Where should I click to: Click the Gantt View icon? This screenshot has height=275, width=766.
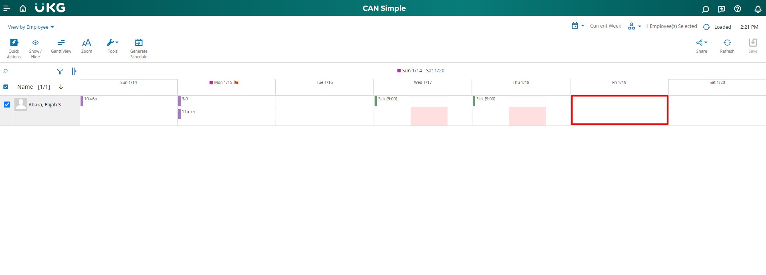click(61, 43)
